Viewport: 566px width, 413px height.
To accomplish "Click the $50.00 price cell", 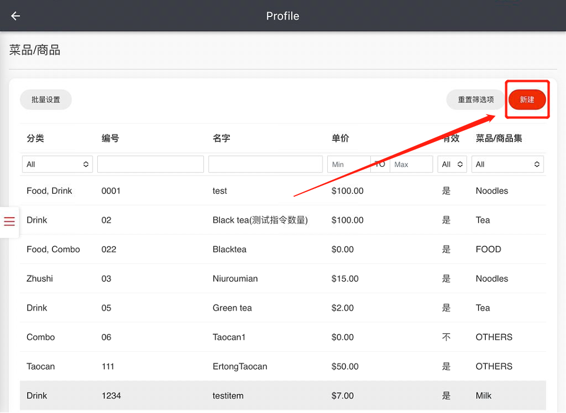I will [x=345, y=366].
